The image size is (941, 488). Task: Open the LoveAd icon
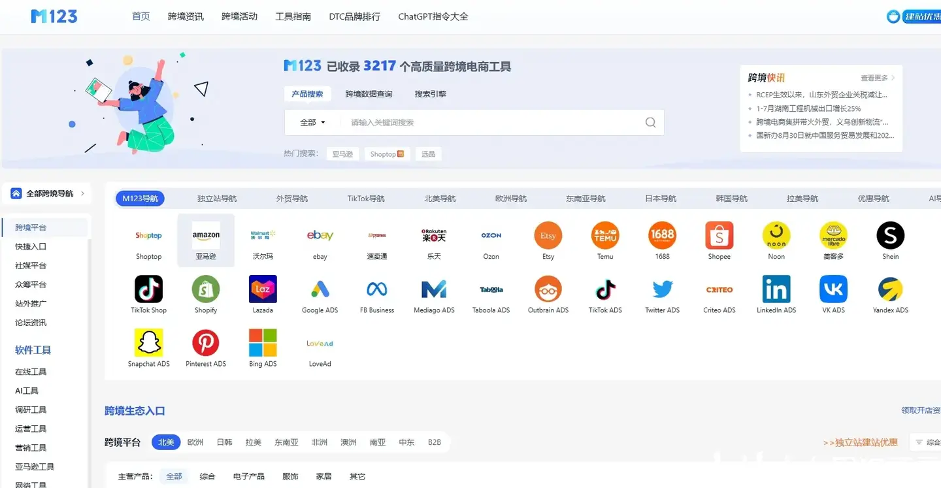tap(320, 343)
